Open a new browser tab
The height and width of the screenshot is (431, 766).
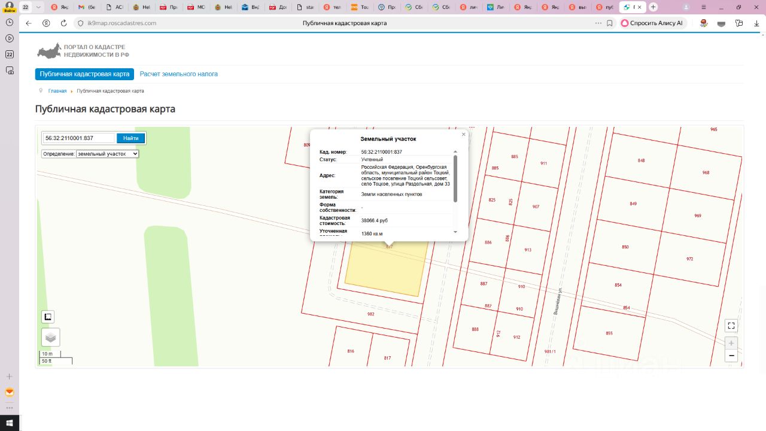[x=653, y=7]
